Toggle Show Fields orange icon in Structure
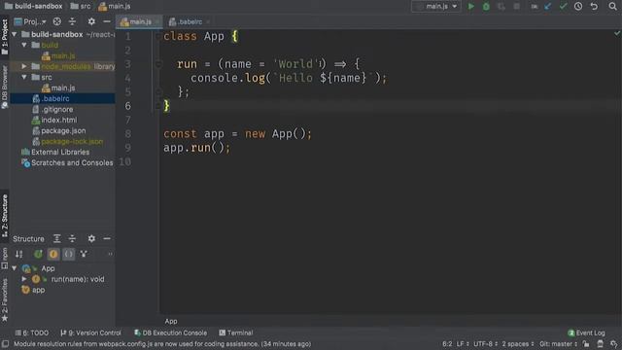The width and height of the screenshot is (622, 350). tap(53, 254)
